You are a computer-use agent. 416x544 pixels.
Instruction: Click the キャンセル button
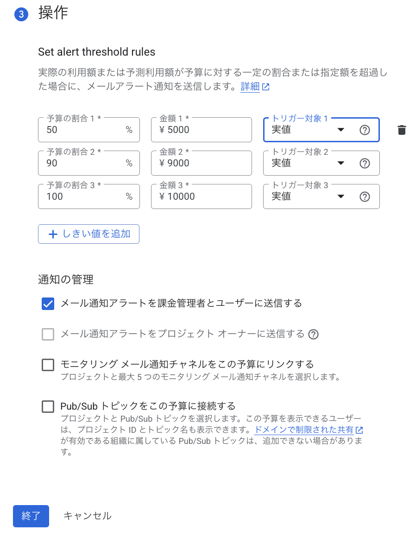88,516
